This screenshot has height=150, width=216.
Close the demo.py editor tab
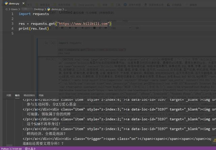23,3
